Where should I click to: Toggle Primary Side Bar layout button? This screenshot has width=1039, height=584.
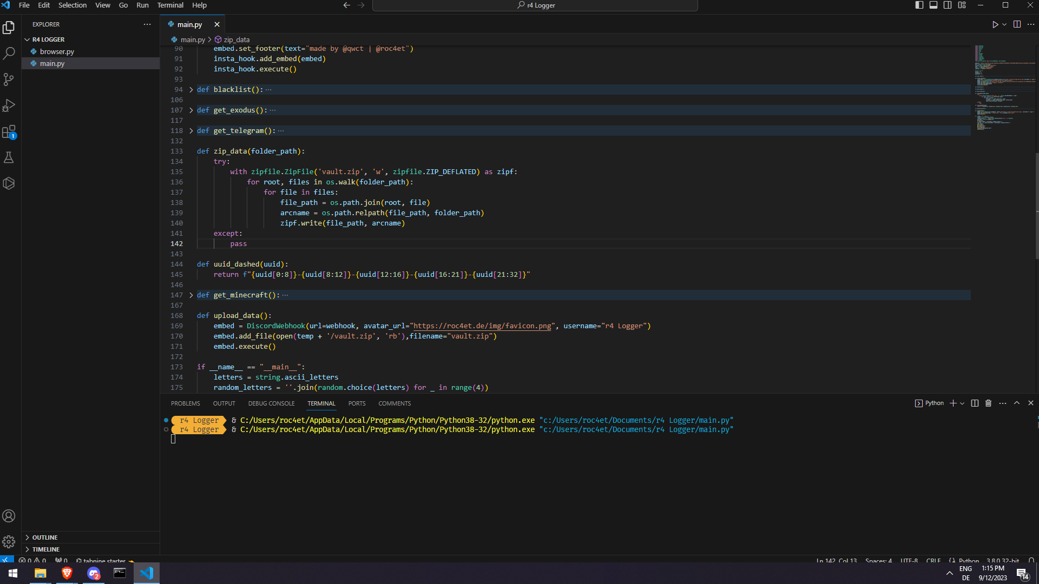point(919,5)
